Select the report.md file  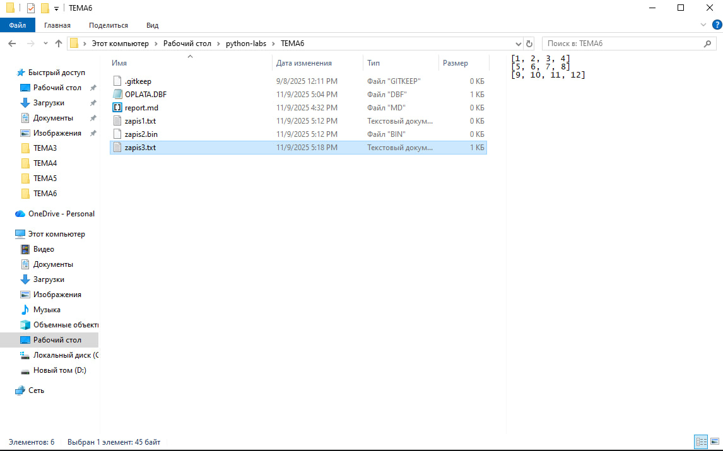click(141, 108)
